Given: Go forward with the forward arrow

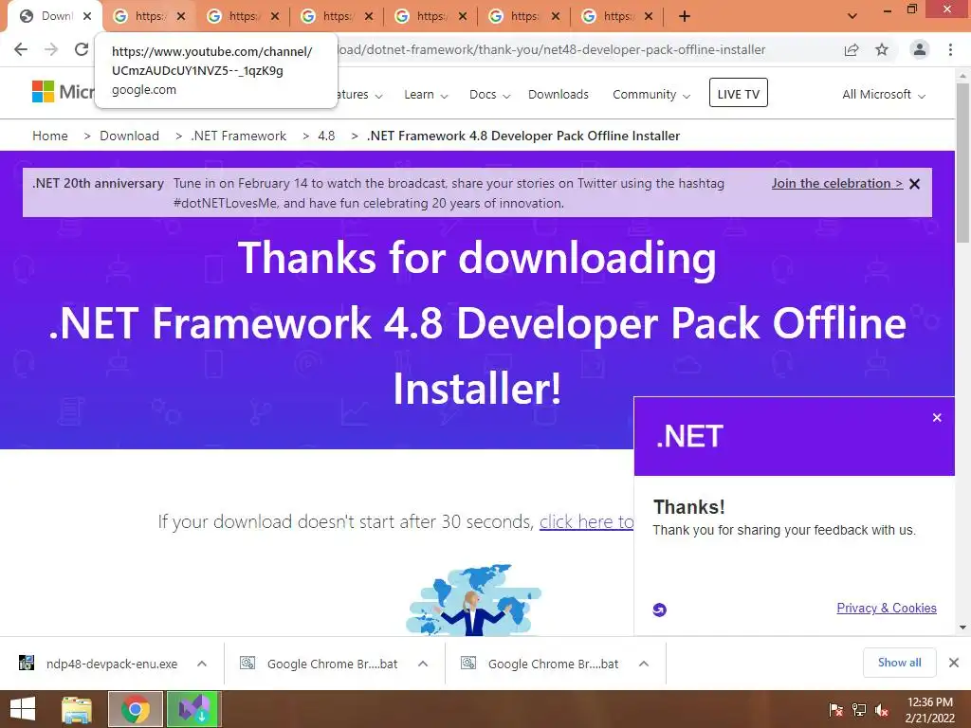Looking at the screenshot, I should (x=51, y=49).
